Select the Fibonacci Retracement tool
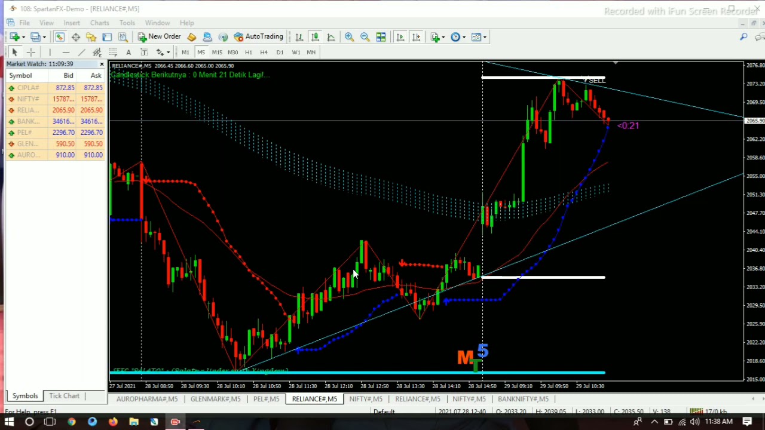The height and width of the screenshot is (430, 765). tap(112, 53)
